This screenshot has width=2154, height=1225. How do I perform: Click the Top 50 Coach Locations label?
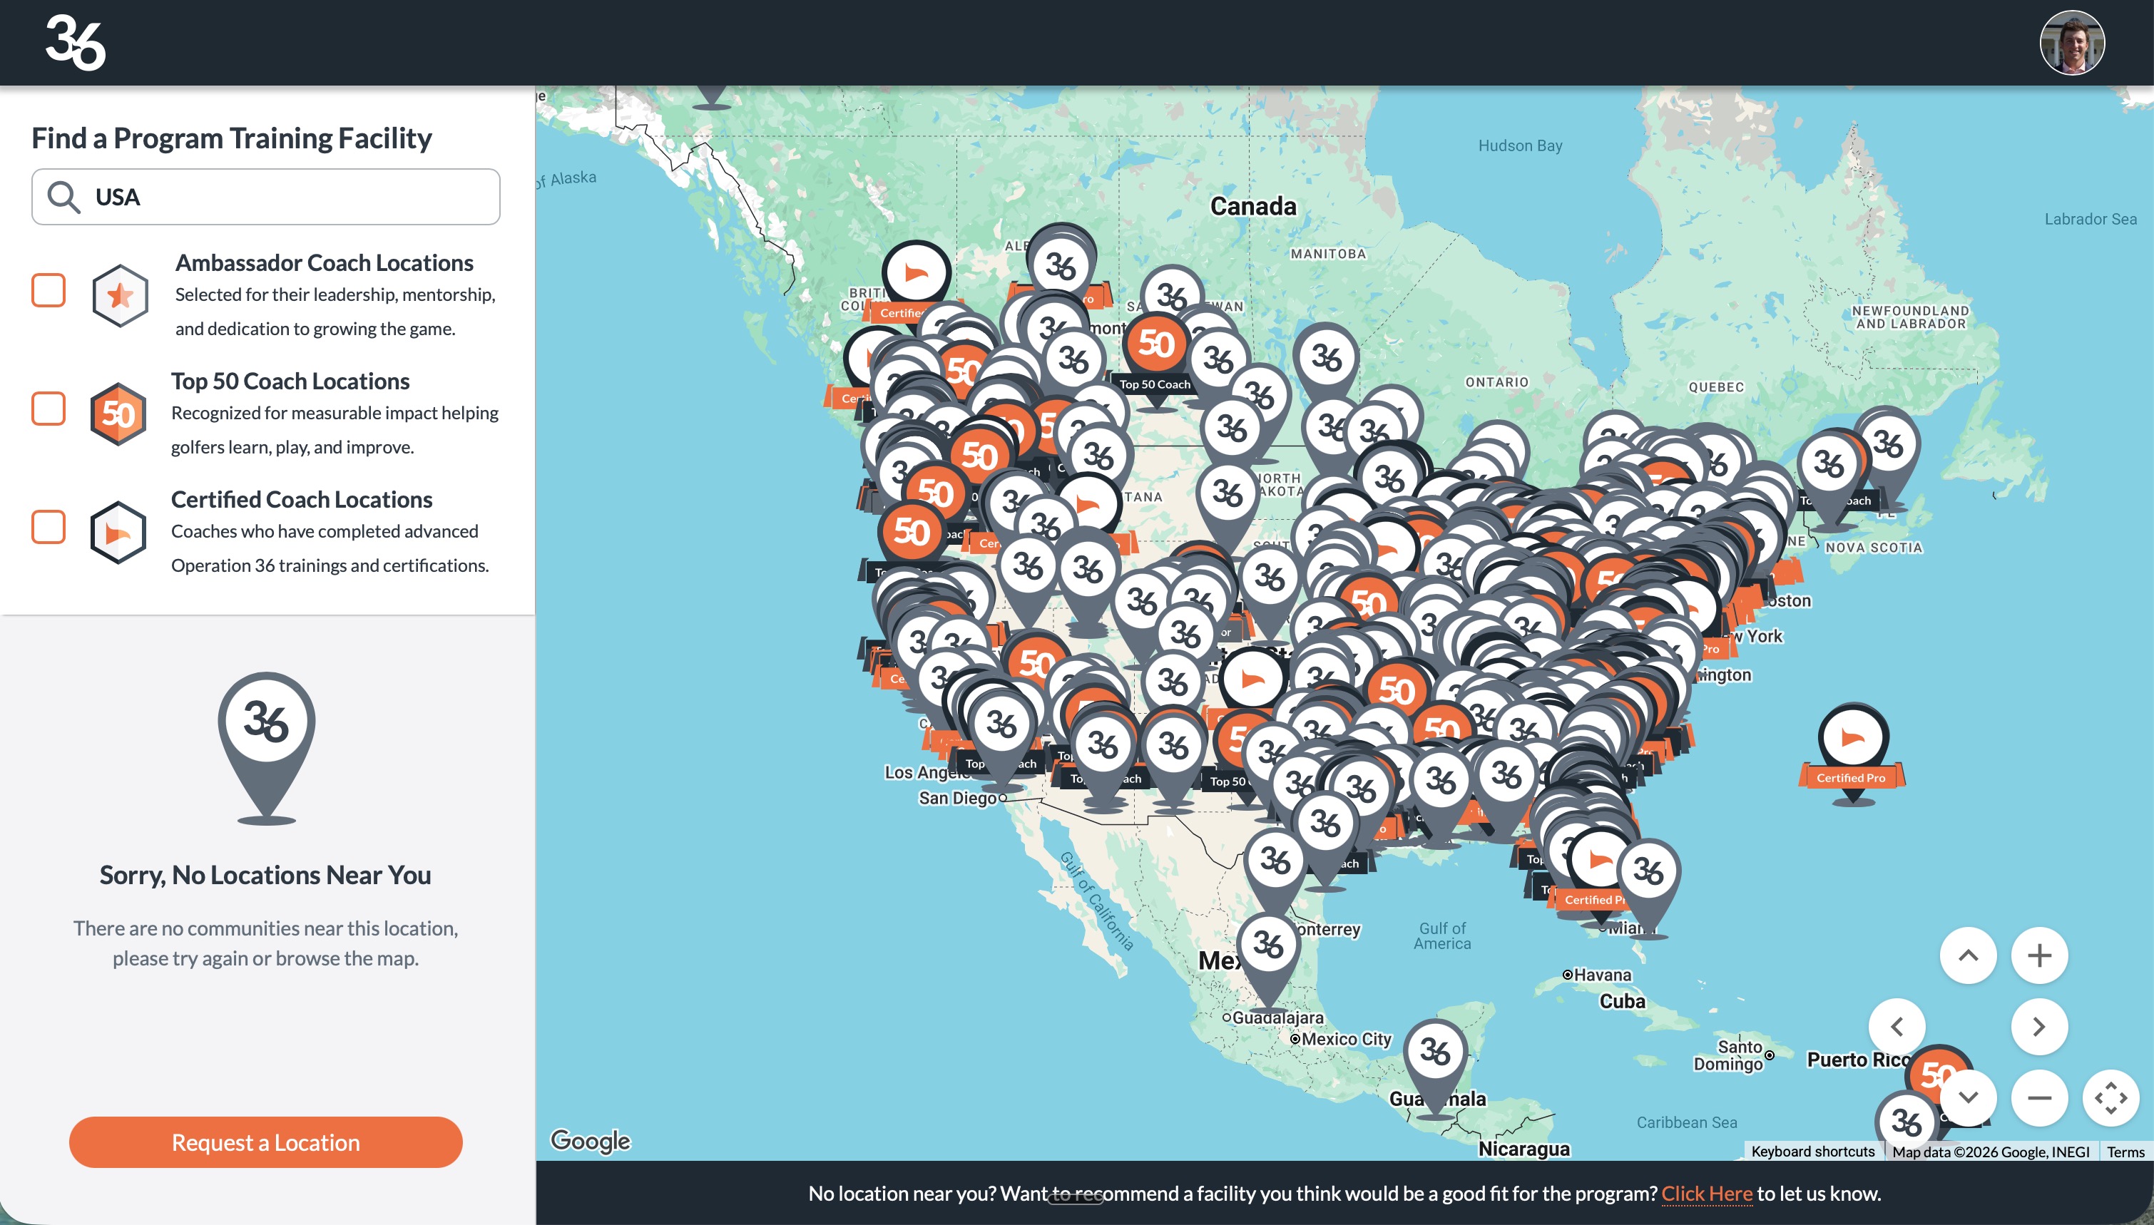(290, 381)
